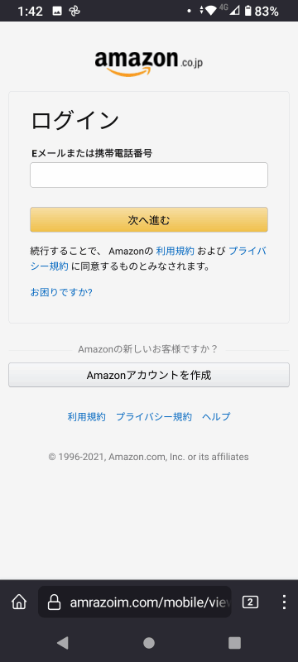Focus the Eメールまたは携帯電話番号 input field
The height and width of the screenshot is (662, 298).
pos(149,175)
